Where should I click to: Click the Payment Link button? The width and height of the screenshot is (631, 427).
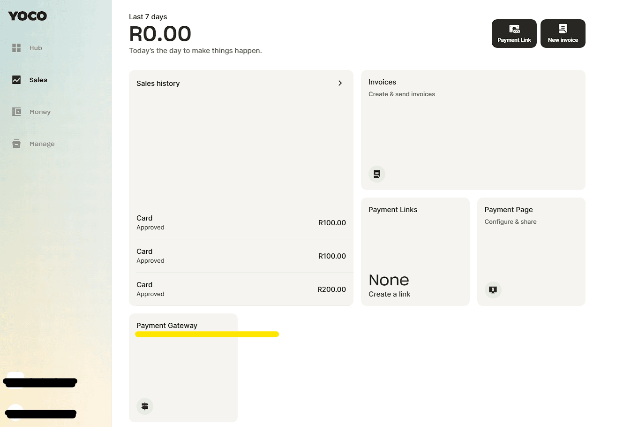514,33
